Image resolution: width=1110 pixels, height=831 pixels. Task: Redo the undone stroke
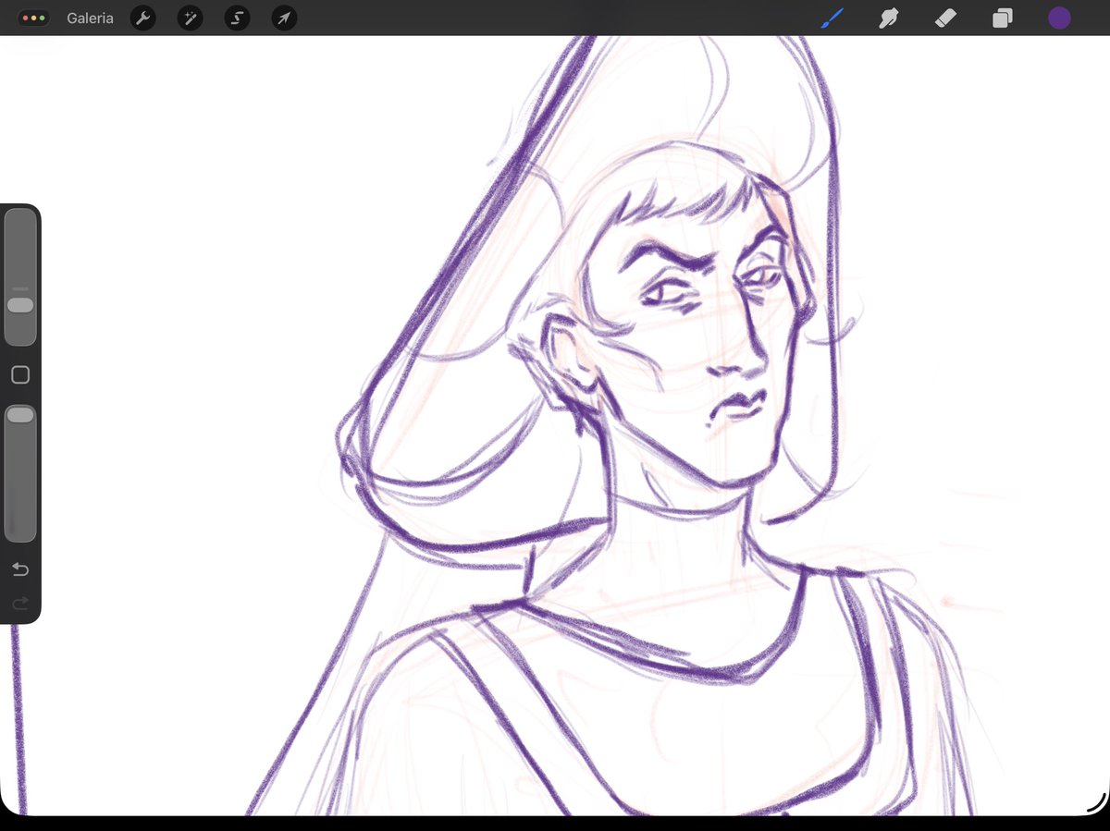point(20,604)
